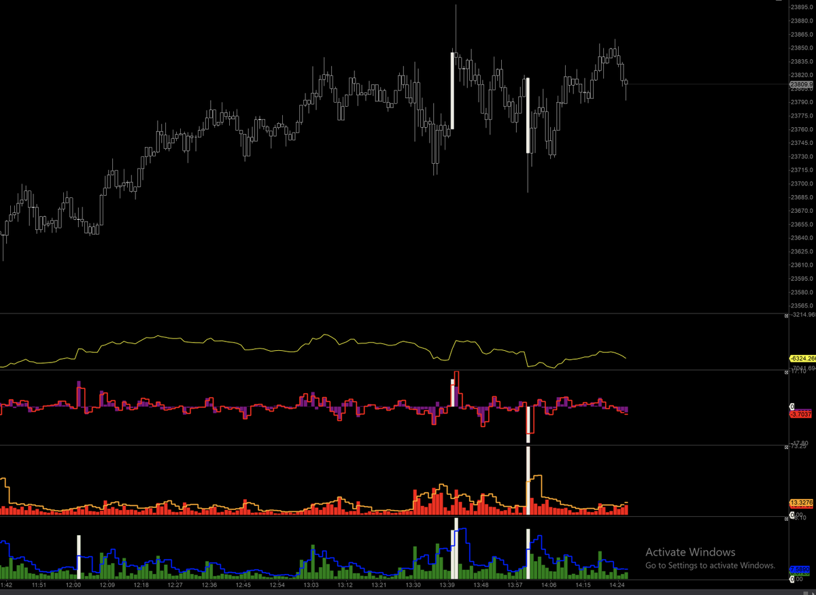Select the tall white candle near 13:39

pyautogui.click(x=452, y=88)
